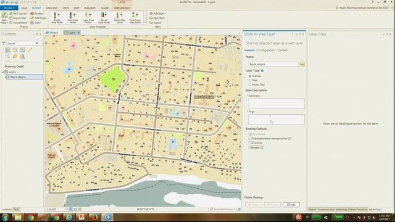Open Firefox from the Windows taskbar
Viewport: 395px width, 222px height.
tap(94, 217)
